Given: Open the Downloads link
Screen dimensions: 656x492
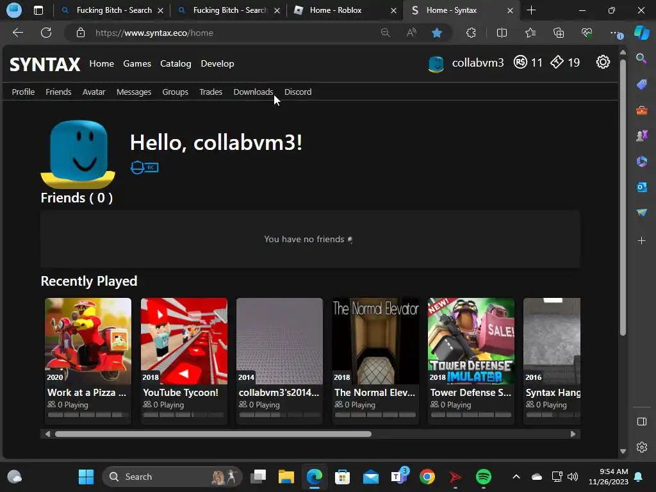Looking at the screenshot, I should pyautogui.click(x=253, y=92).
